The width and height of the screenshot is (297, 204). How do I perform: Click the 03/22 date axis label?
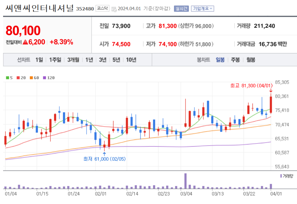pos(249,194)
